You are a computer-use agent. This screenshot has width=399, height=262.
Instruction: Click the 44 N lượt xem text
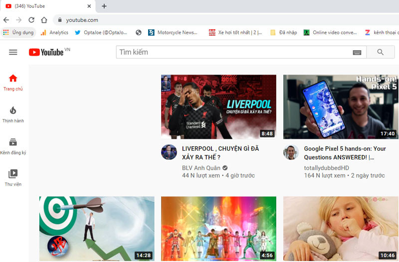point(201,175)
